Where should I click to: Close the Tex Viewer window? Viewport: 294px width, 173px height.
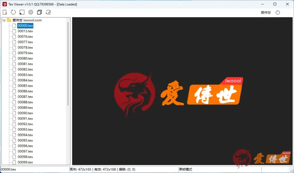287,4
